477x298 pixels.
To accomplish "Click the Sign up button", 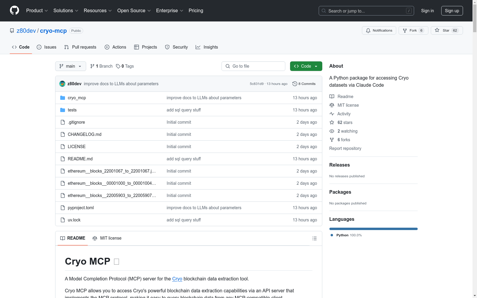I will click(x=452, y=11).
